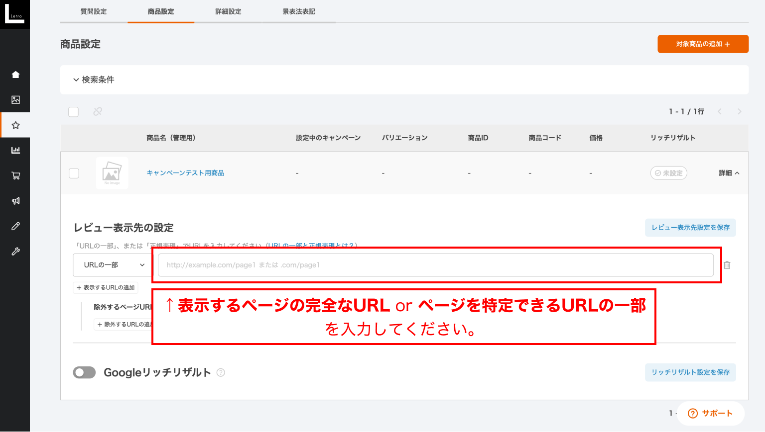Check the select-all checkbox above table
The height and width of the screenshot is (432, 765).
[74, 112]
